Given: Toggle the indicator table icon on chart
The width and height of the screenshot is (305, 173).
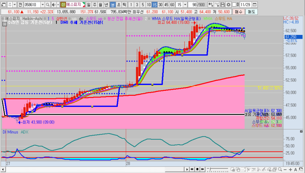Looking at the screenshot, I should pyautogui.click(x=5, y=24).
